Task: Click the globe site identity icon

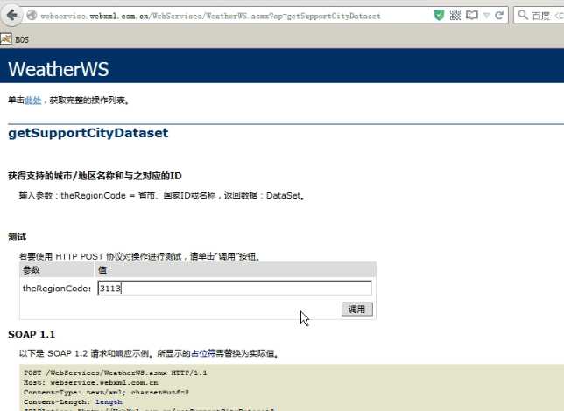Action: coord(32,16)
